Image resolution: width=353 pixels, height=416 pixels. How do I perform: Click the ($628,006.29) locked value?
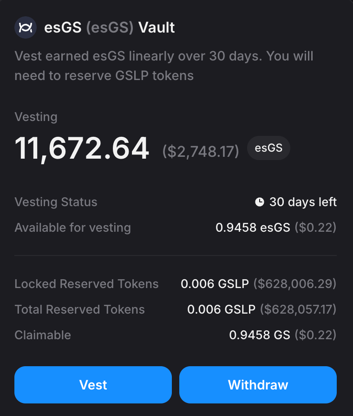pyautogui.click(x=295, y=284)
